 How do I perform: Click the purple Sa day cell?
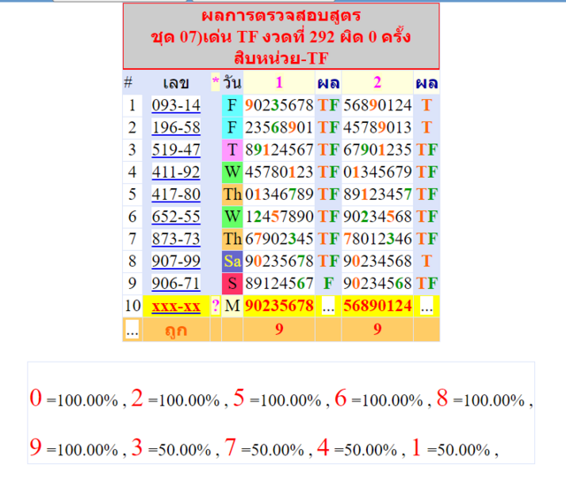pos(232,262)
